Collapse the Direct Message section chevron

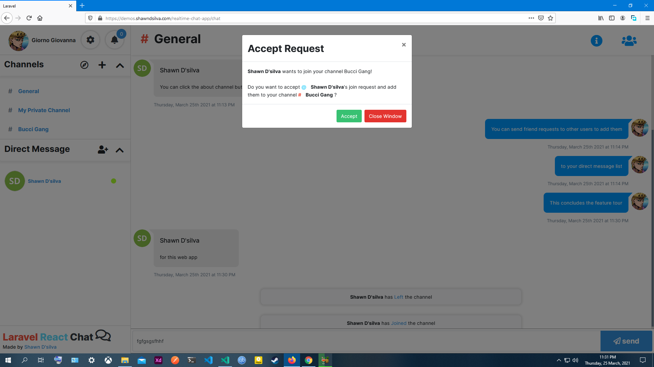(120, 150)
